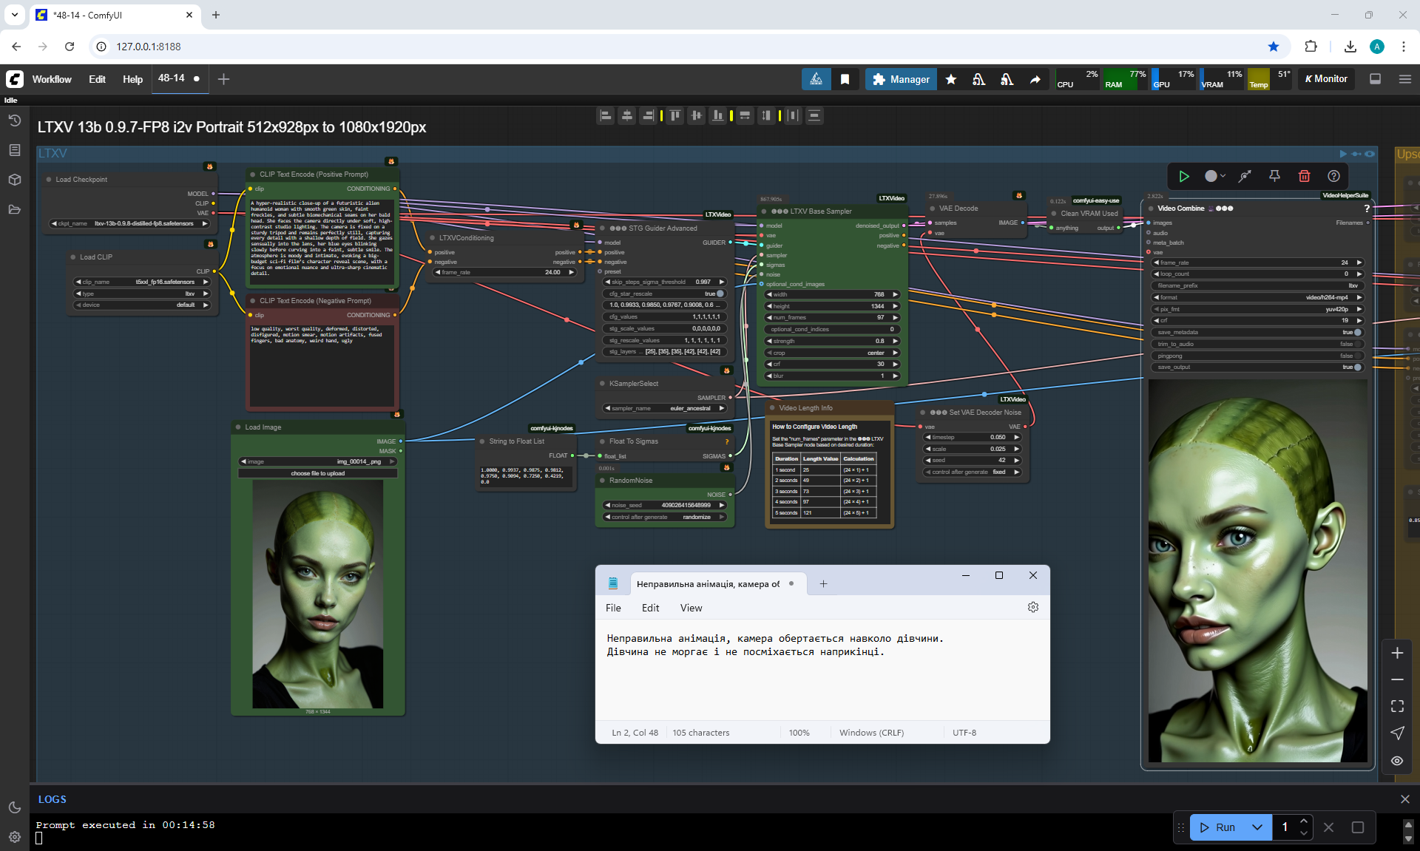Screen dimensions: 1420x851
Task: Delete selected node with red trash icon
Action: point(1304,176)
